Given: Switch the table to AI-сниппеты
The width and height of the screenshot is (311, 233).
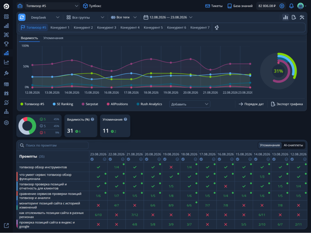Looking at the screenshot, I should 293,145.
